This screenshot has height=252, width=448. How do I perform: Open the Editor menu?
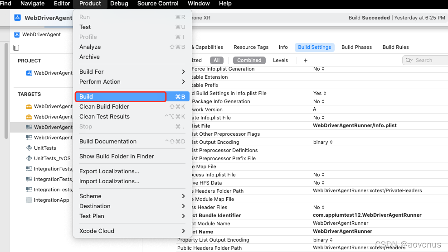[62, 4]
